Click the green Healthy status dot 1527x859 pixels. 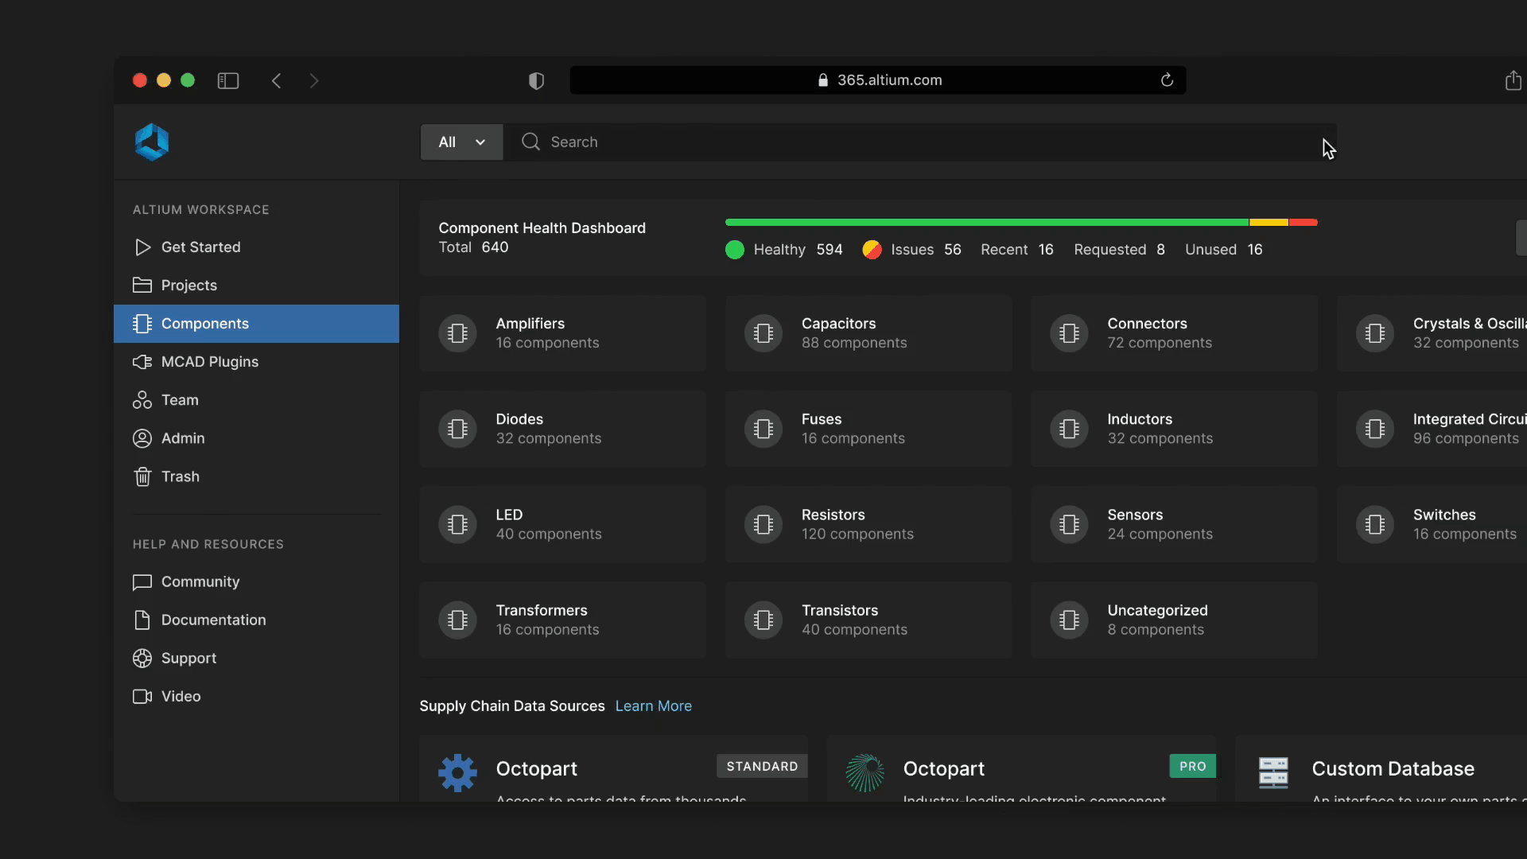tap(735, 250)
